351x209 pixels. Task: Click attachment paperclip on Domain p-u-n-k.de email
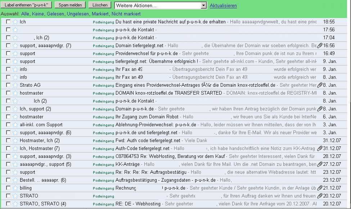[x=320, y=109]
